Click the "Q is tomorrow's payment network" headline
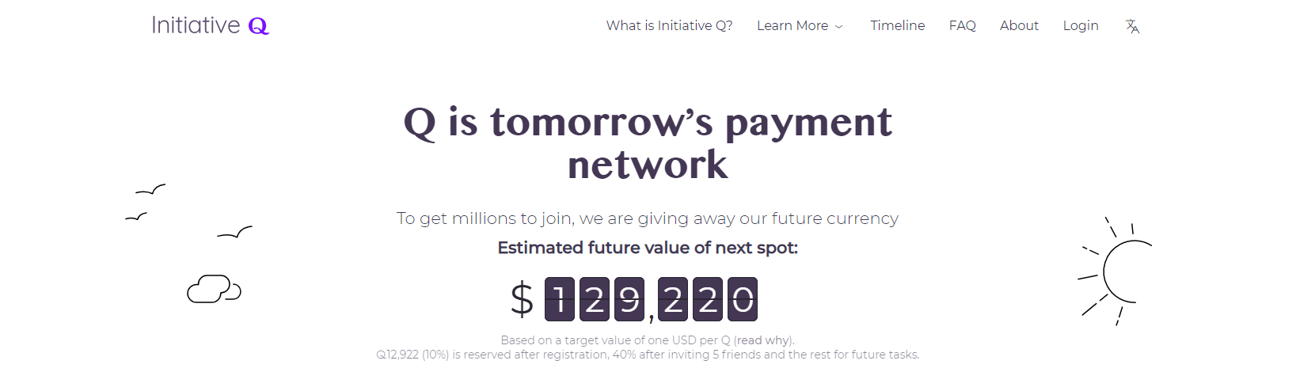Viewport: 1315px width, 372px height. point(648,142)
